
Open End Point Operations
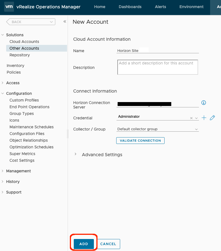pyautogui.click(x=29, y=107)
